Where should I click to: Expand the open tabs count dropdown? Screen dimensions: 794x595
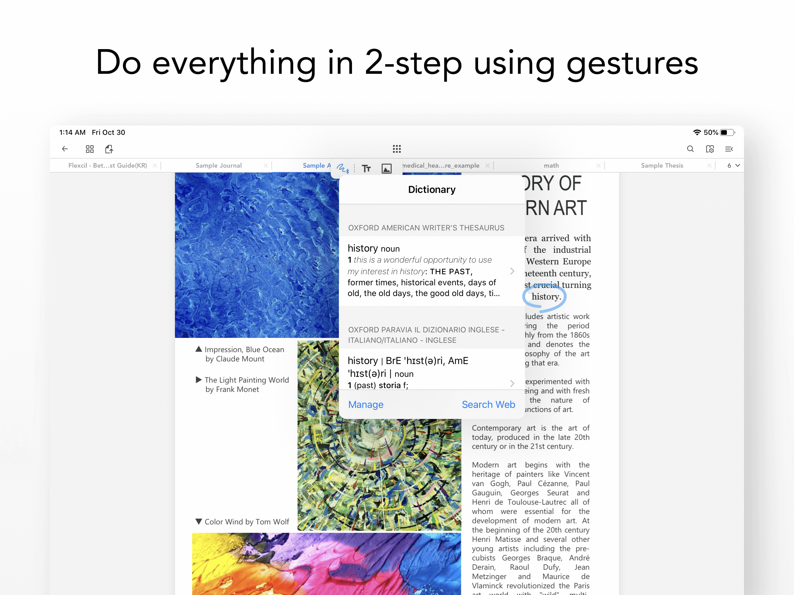click(733, 165)
